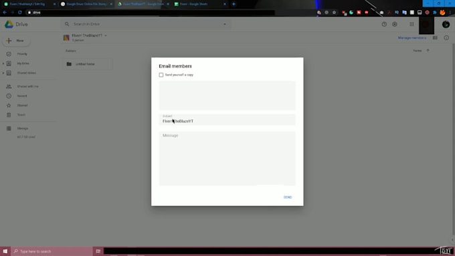Screen dimensions: 455x256
Task: Open the Google apps grid icon
Action: coord(412,24)
